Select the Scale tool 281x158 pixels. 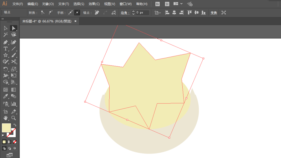coord(13,69)
